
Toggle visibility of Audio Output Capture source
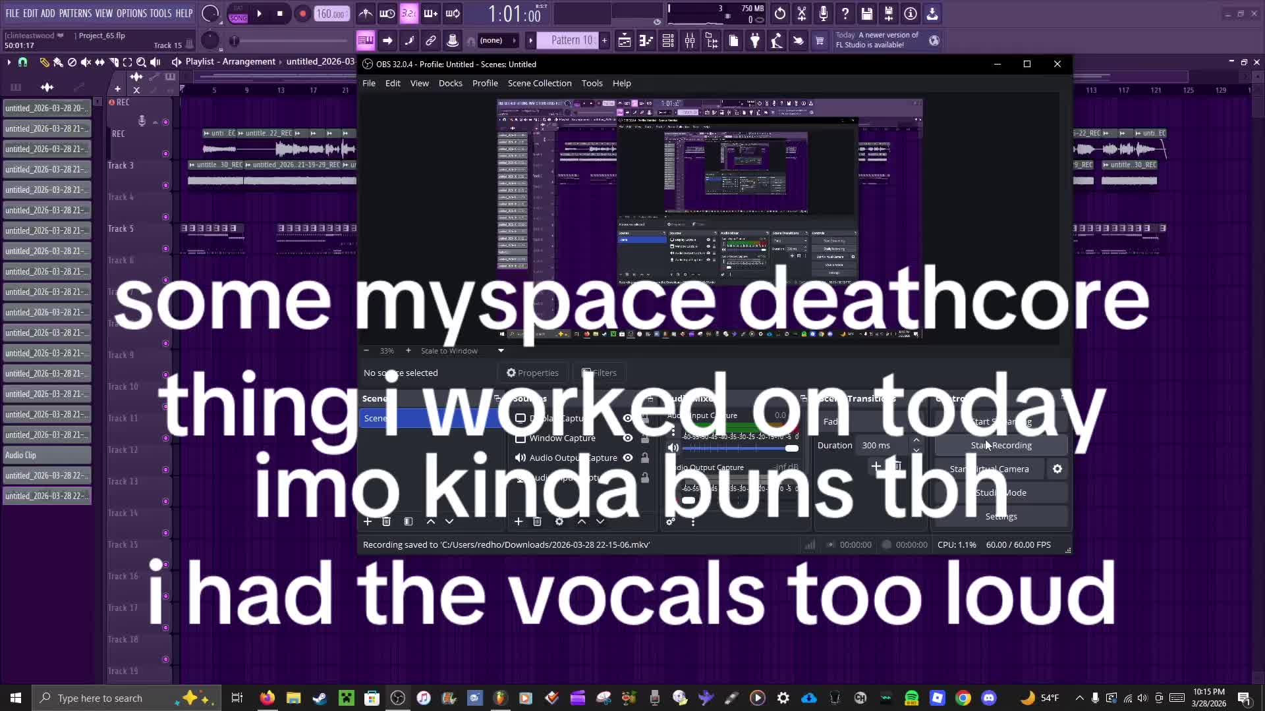(627, 458)
